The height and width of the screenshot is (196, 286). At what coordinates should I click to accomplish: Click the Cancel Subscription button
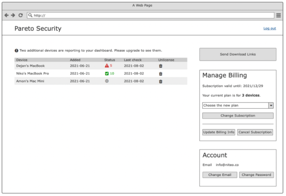pos(255,132)
